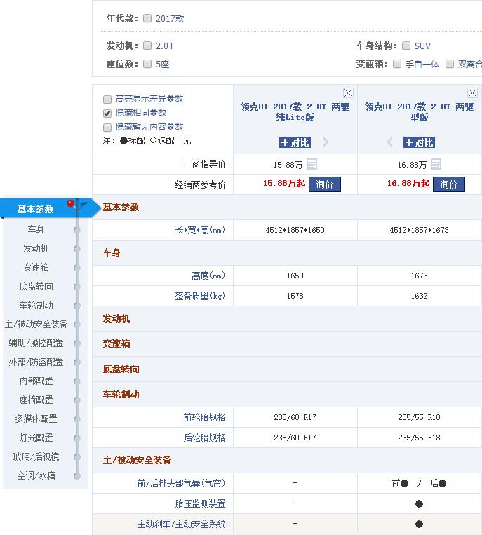Click the 发动机 section header
The image size is (482, 535).
click(x=116, y=318)
